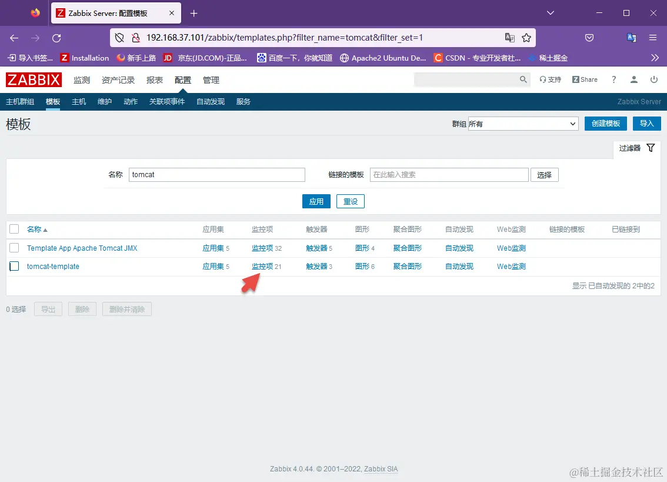This screenshot has width=667, height=482.
Task: Open 应用集 for Template App Apache Tomcat JMX
Action: [x=213, y=248]
